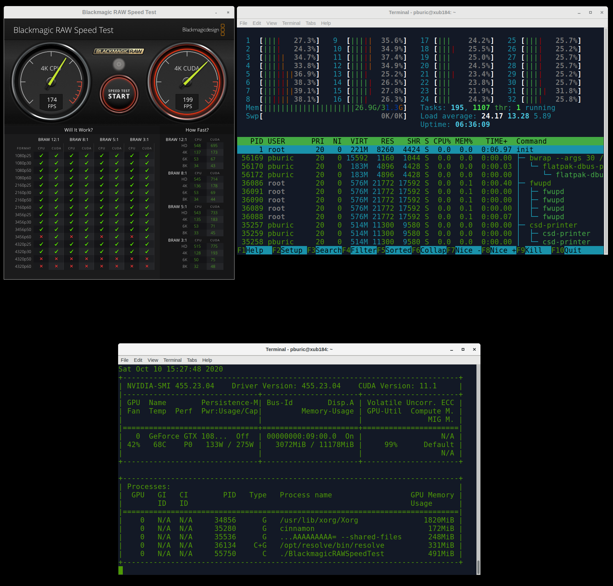
Task: Select process 56170 flatpak-dbus row
Action: coord(420,166)
